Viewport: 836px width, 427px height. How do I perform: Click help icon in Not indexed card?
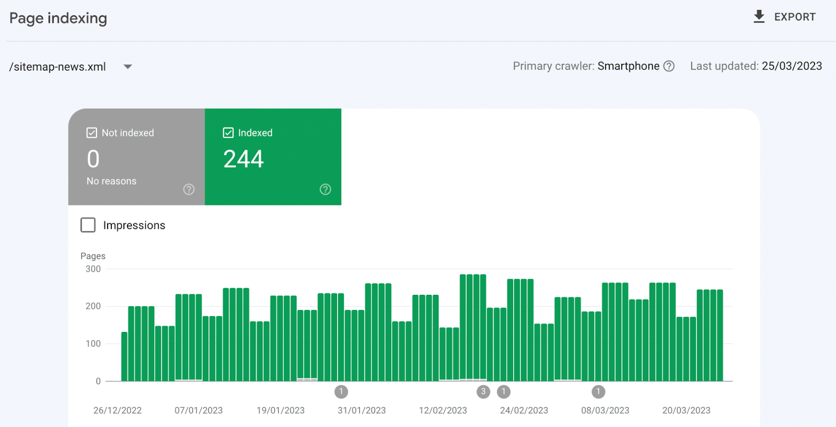tap(189, 189)
